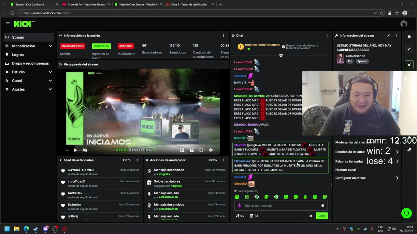Play the stream preview video

(x=76, y=150)
